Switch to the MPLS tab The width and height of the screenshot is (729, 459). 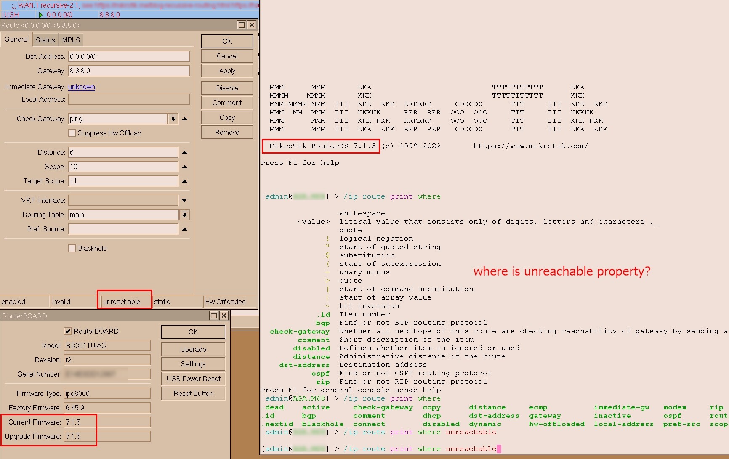pyautogui.click(x=71, y=40)
